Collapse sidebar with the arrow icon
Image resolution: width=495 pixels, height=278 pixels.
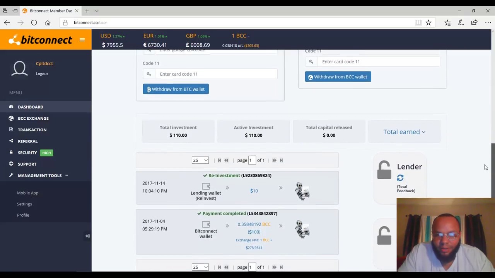coord(87,236)
